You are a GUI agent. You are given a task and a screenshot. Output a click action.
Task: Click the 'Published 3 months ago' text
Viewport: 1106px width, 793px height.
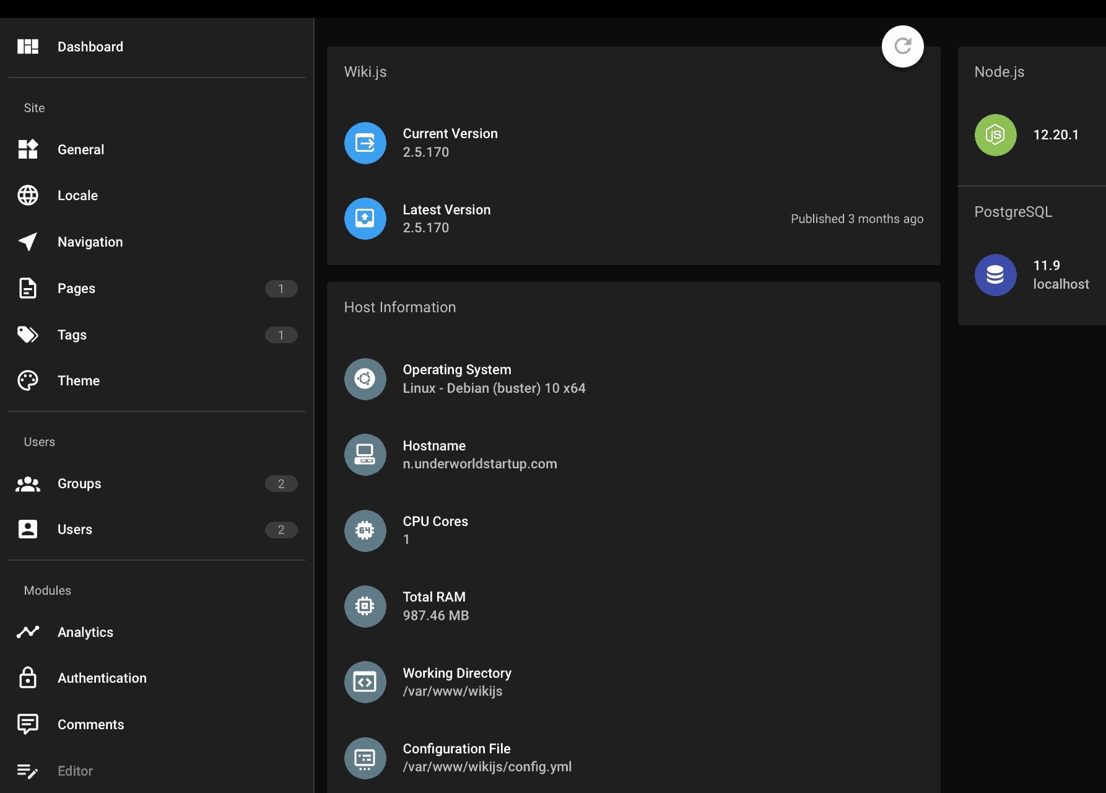[857, 219]
